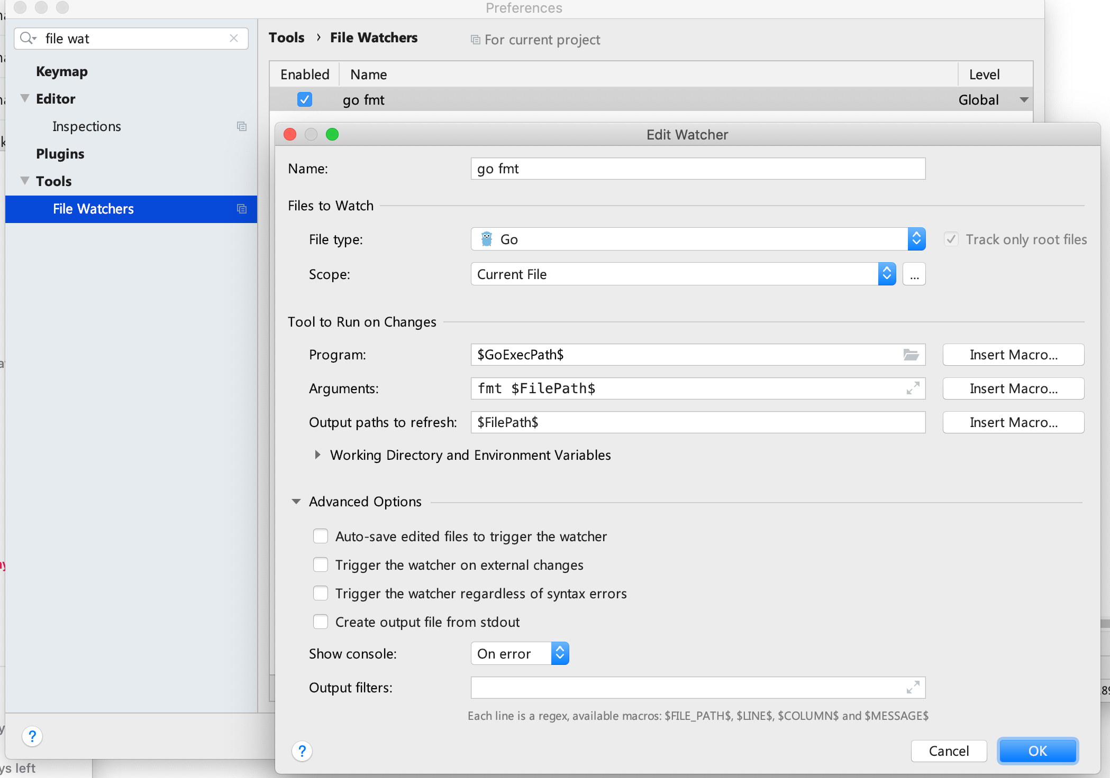Click the expand icon in Output filters field

pos(913,688)
